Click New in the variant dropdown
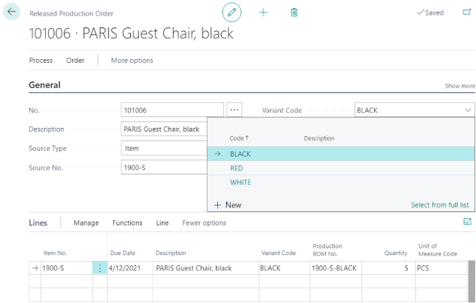Screen dimensions: 476x303 coord(228,205)
